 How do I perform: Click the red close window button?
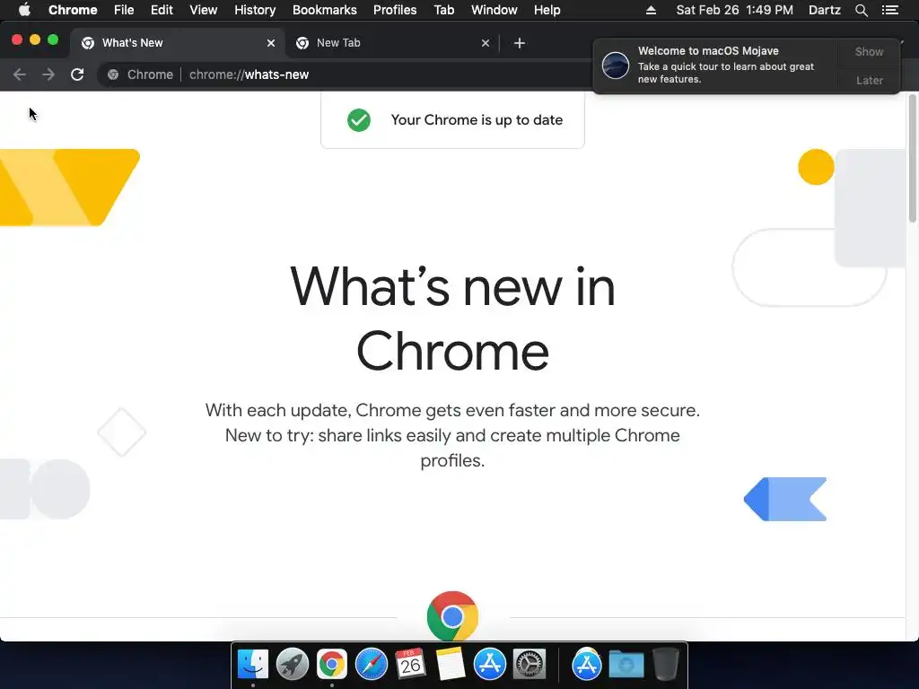[x=17, y=39]
